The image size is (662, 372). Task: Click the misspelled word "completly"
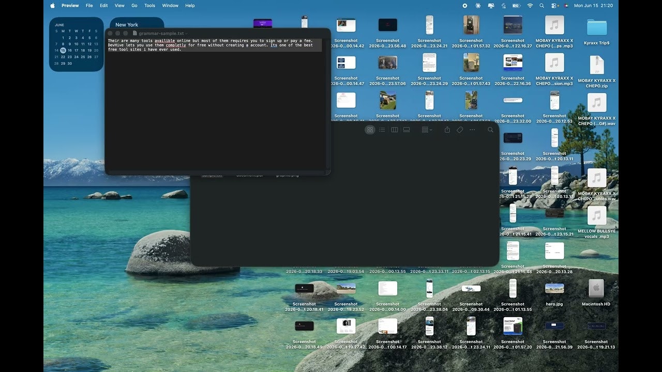point(176,45)
